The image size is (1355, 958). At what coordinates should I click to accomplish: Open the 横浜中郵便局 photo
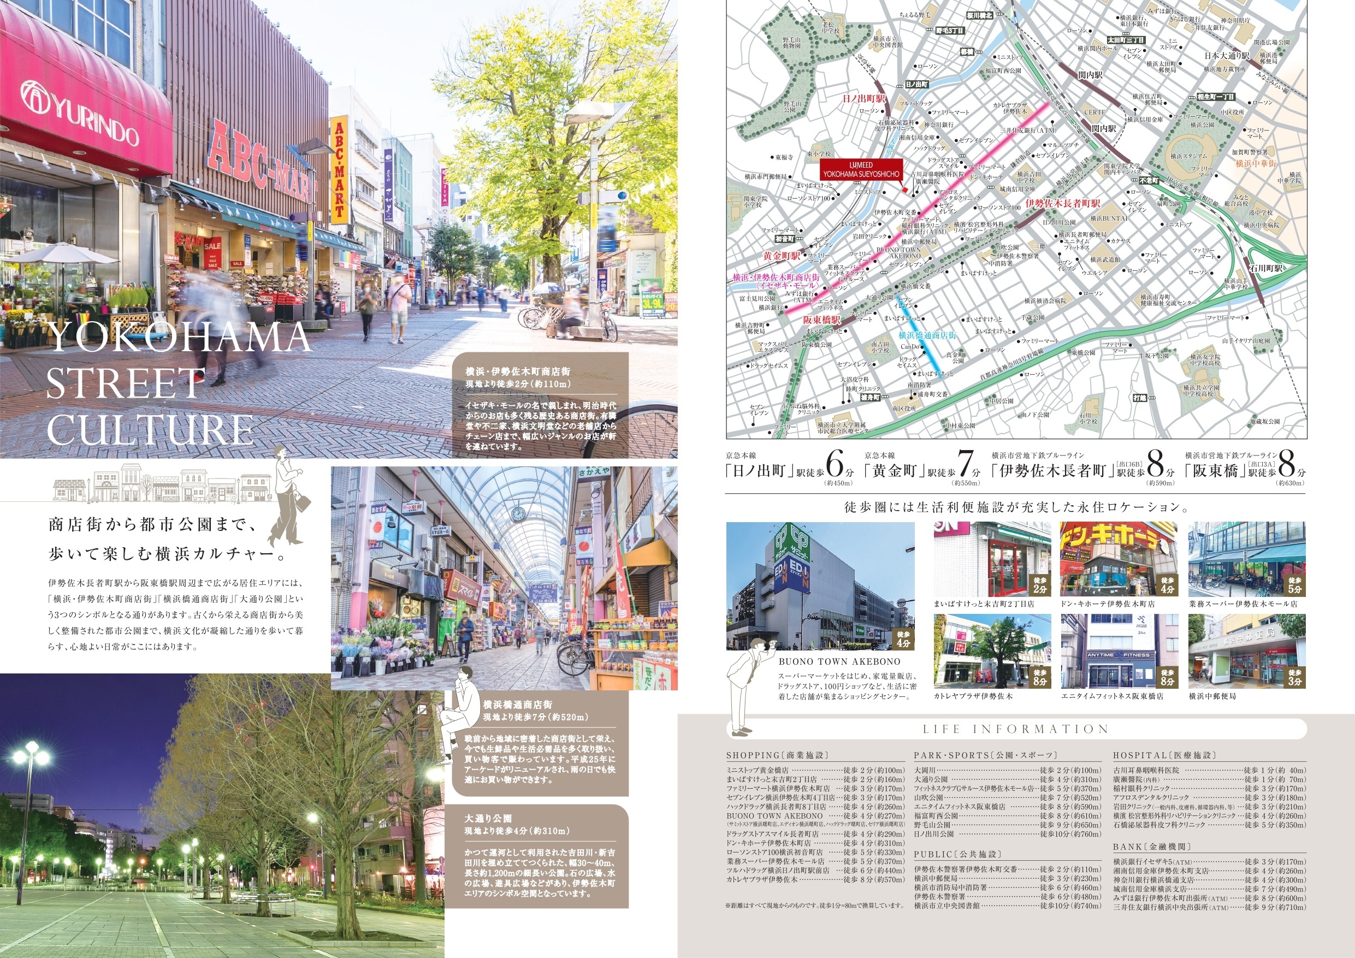pos(1247,651)
